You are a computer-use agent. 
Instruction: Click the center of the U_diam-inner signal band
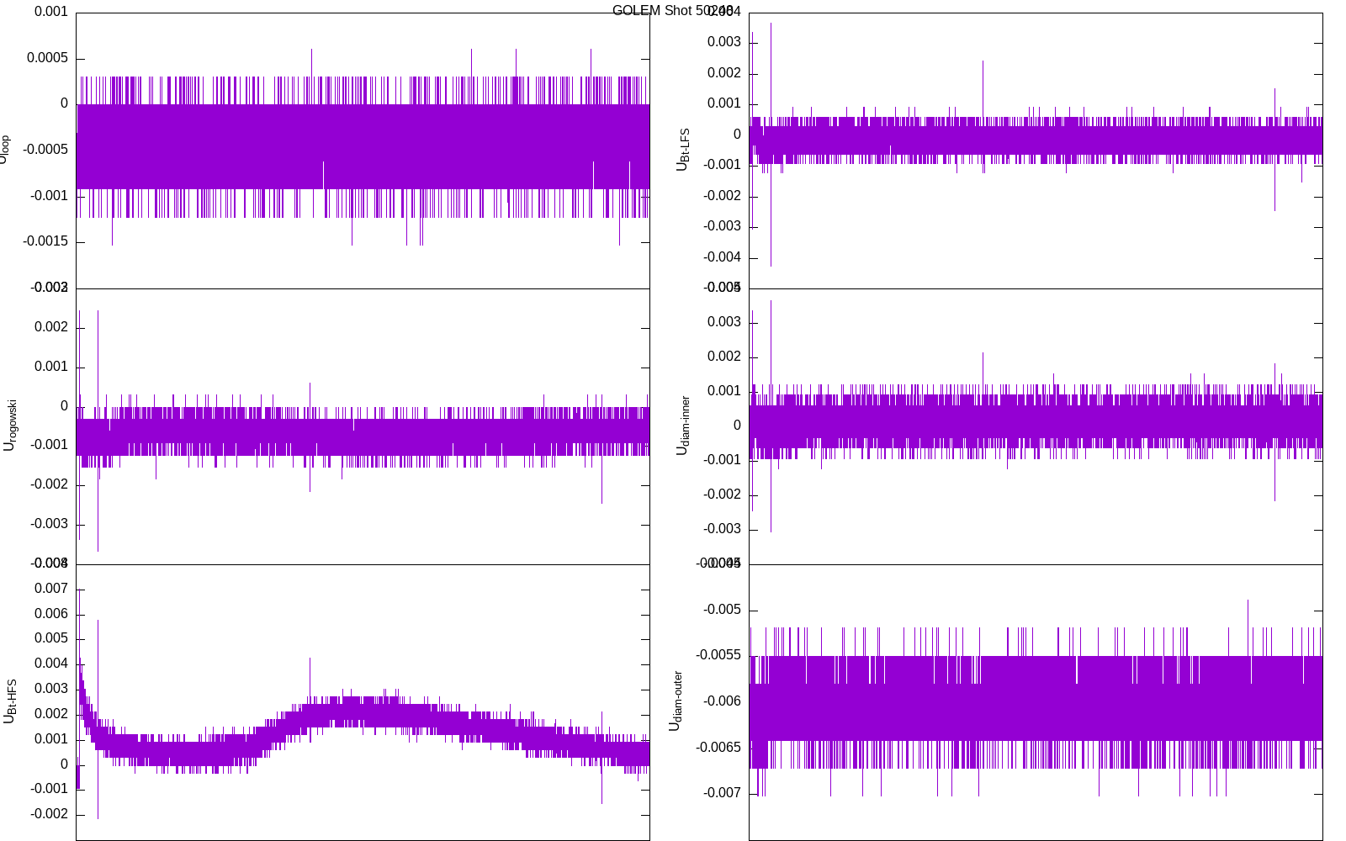click(1036, 420)
